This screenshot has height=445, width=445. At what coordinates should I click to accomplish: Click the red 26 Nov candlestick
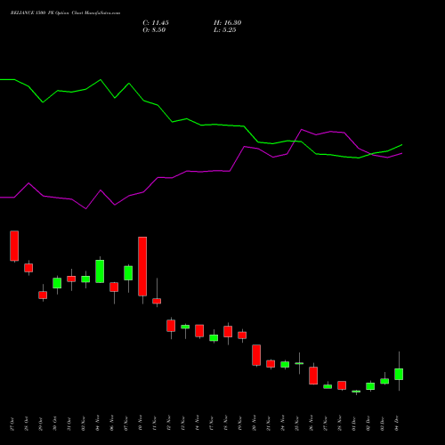tap(313, 376)
